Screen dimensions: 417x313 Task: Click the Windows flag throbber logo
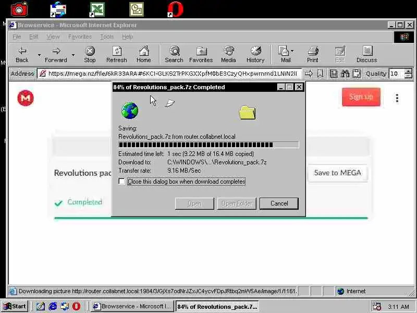(404, 37)
